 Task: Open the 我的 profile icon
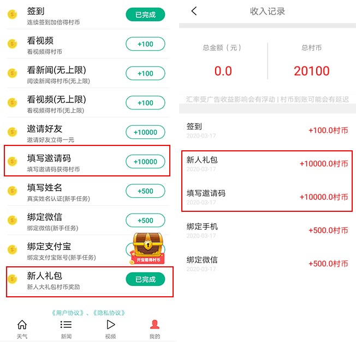pos(155,325)
